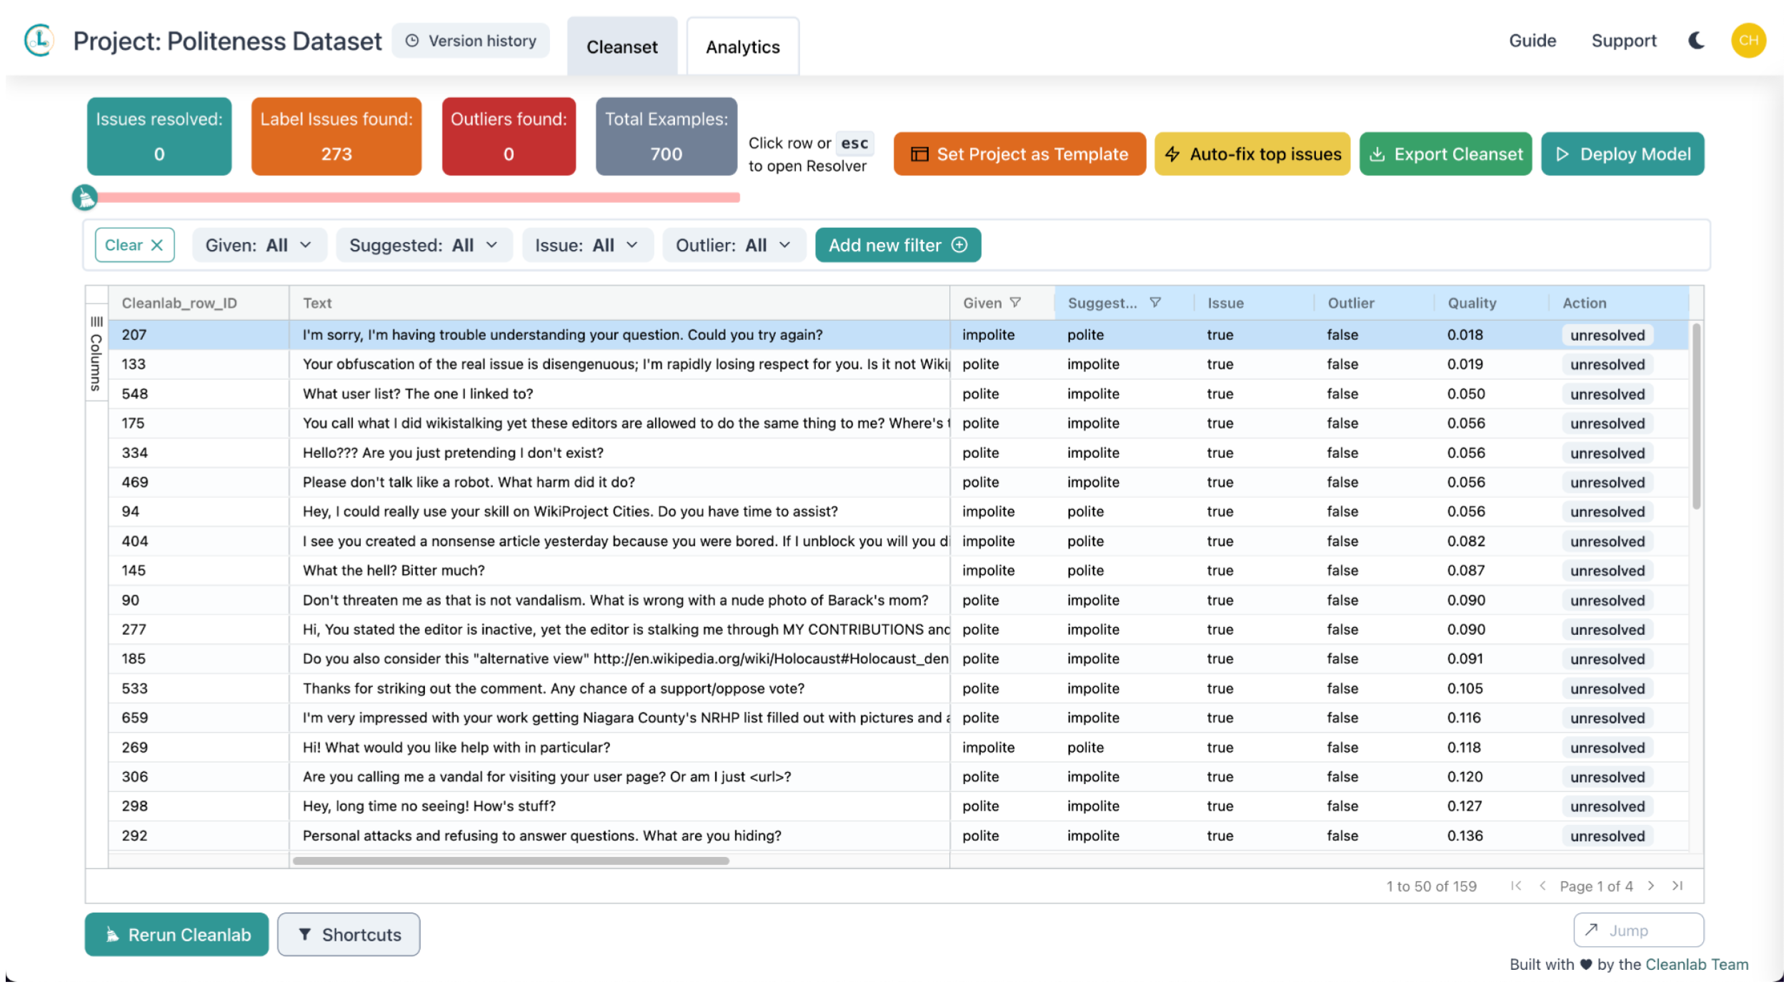This screenshot has height=992, width=1786.
Task: Open the Outlier: All filter dropdown
Action: coord(734,245)
